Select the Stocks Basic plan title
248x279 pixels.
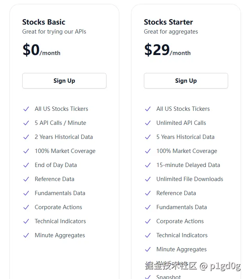pyautogui.click(x=44, y=22)
